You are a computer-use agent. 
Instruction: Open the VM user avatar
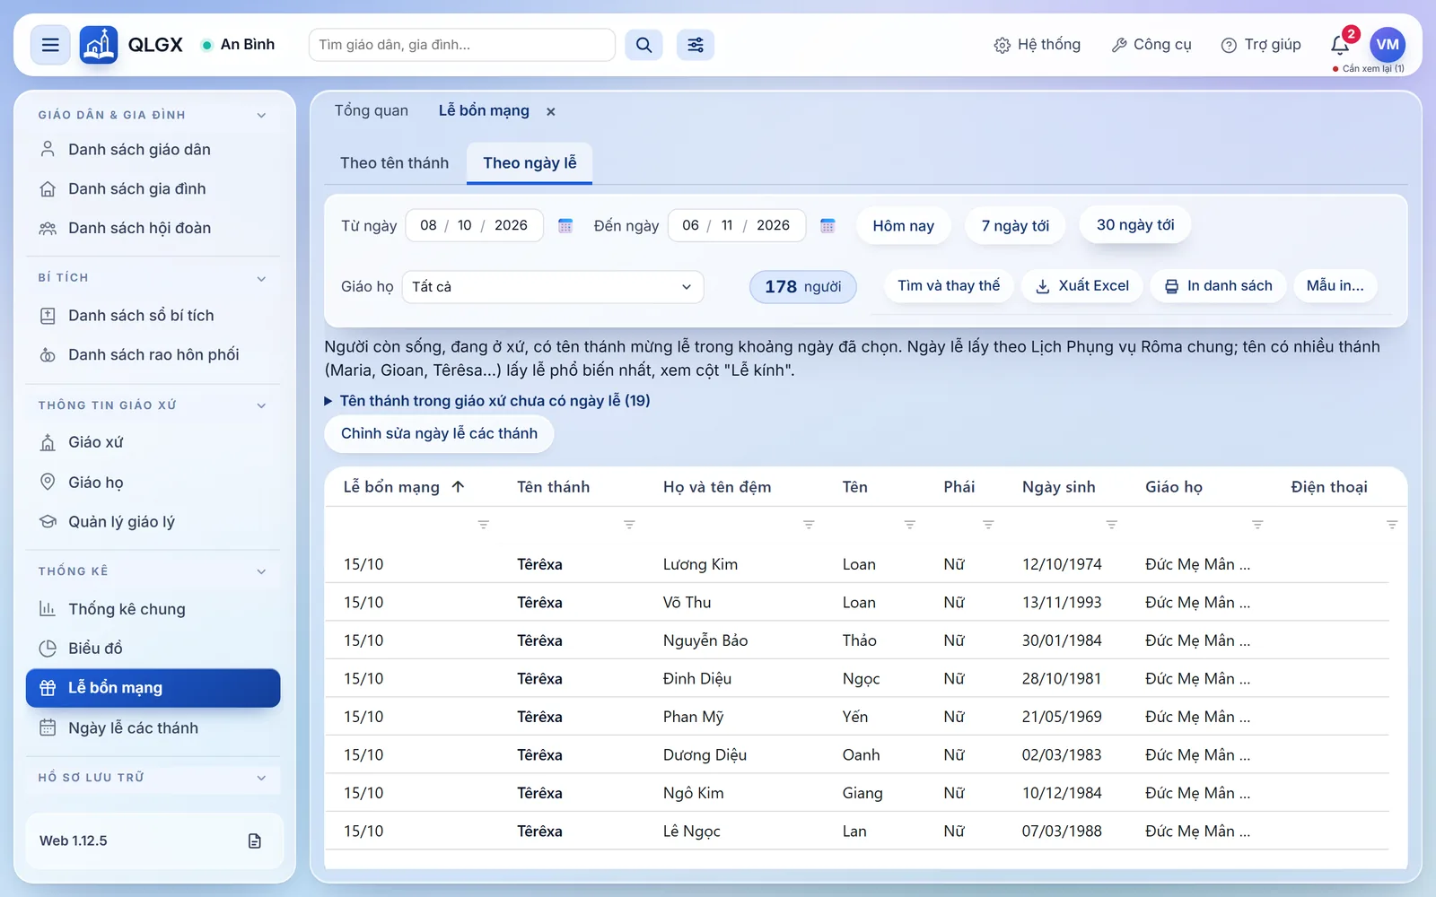point(1388,45)
